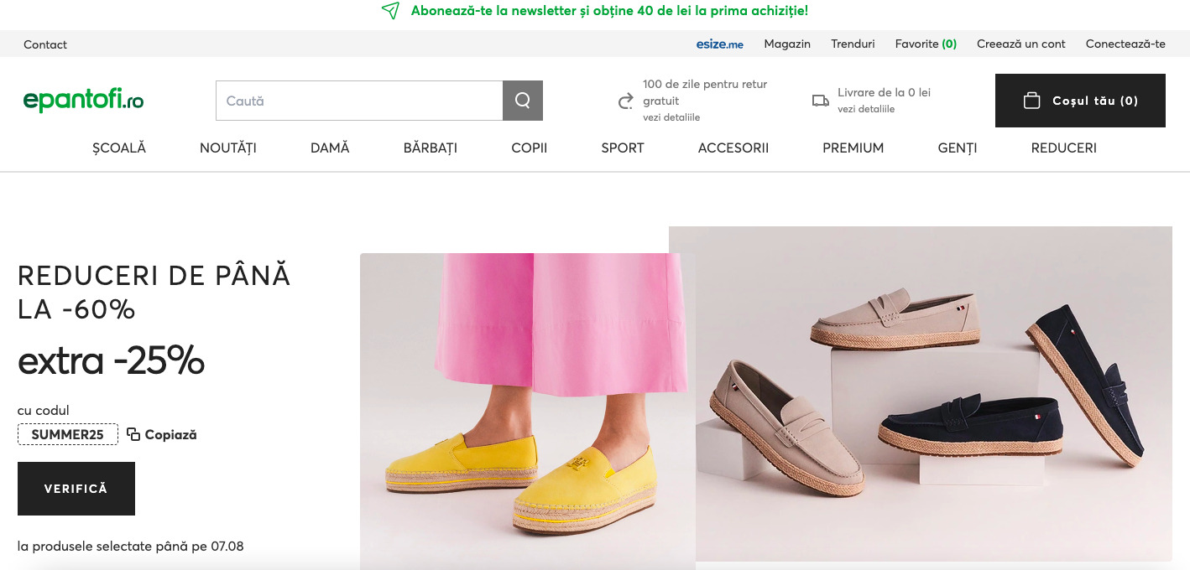Open the ACCESORII category

click(x=733, y=148)
